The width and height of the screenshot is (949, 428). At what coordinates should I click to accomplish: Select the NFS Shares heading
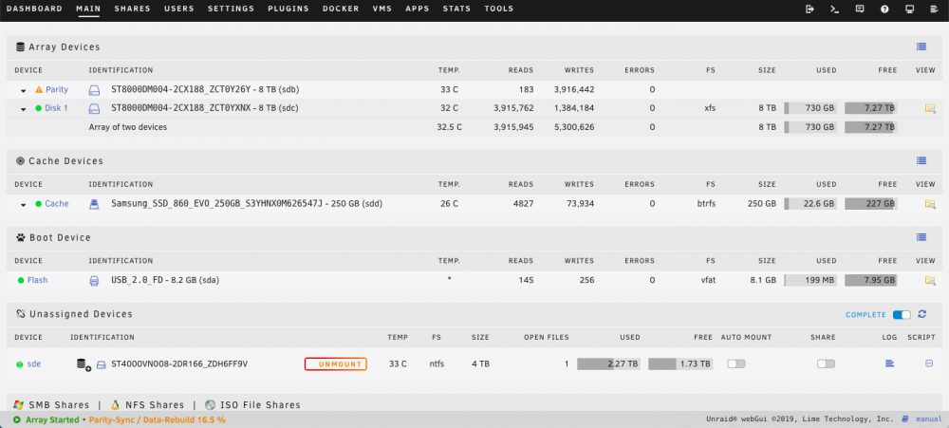point(155,405)
